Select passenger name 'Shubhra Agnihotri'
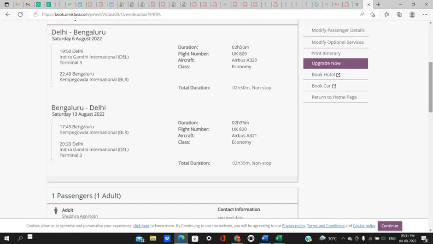The width and height of the screenshot is (433, 244). tap(80, 216)
